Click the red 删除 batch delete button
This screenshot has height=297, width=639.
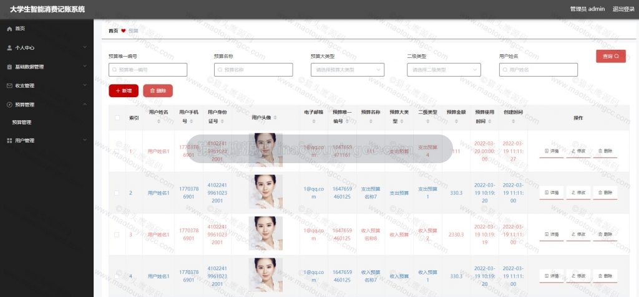click(158, 91)
